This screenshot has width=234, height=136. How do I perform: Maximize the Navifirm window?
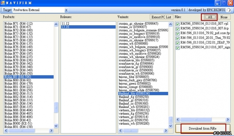click(224, 3)
